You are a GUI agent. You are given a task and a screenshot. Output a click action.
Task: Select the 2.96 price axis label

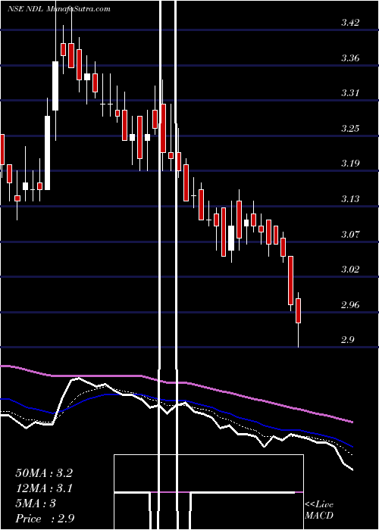click(x=350, y=305)
